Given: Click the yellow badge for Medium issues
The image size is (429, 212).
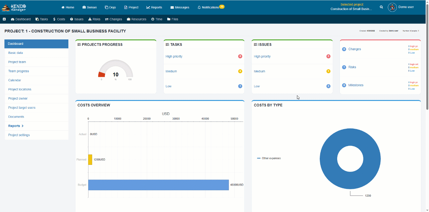Looking at the screenshot, I should pos(328,71).
